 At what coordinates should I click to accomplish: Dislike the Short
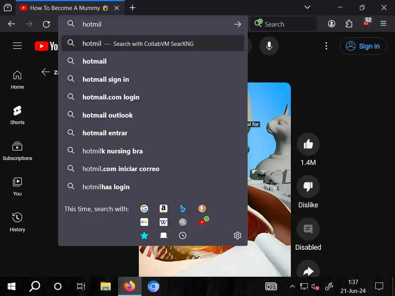coord(308,187)
